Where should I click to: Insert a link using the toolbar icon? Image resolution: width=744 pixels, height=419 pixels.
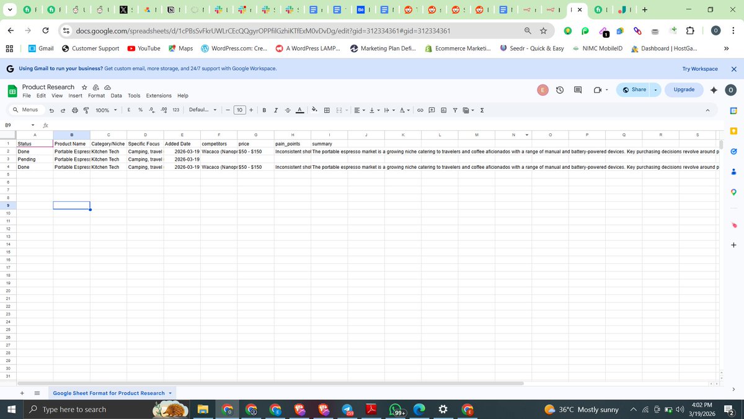pos(420,110)
